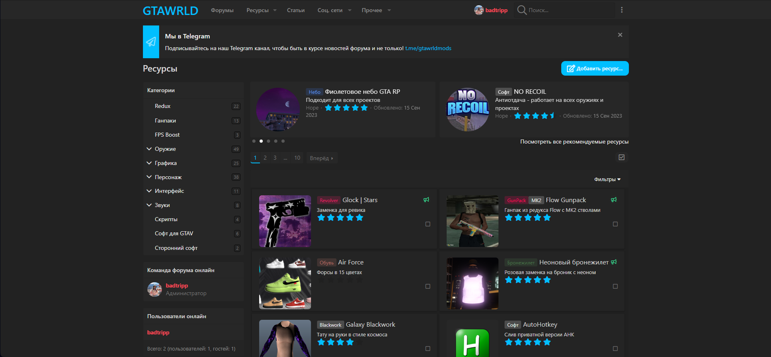Viewport: 771px width, 357px height.
Task: Click badtripp avatar in top navigation
Action: [x=479, y=10]
